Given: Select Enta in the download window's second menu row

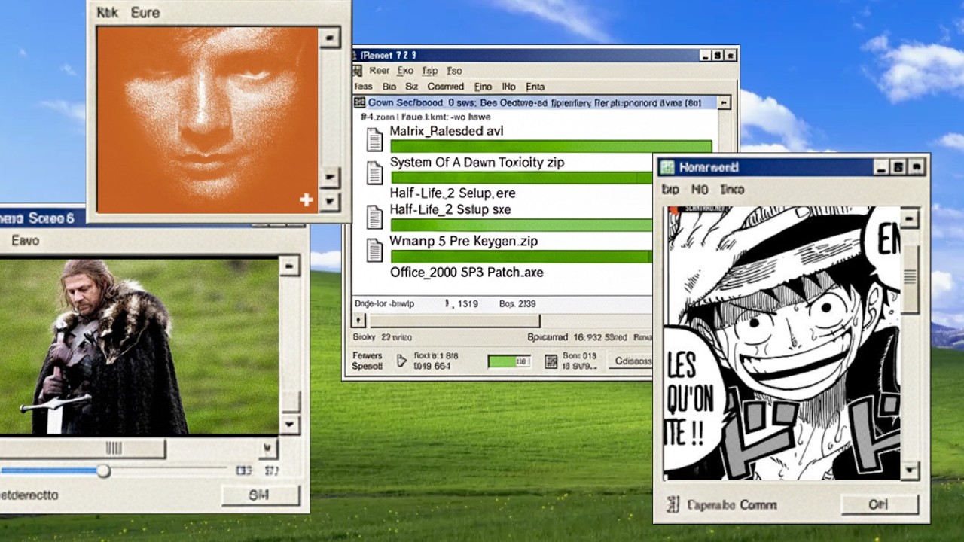Looking at the screenshot, I should pyautogui.click(x=535, y=87).
